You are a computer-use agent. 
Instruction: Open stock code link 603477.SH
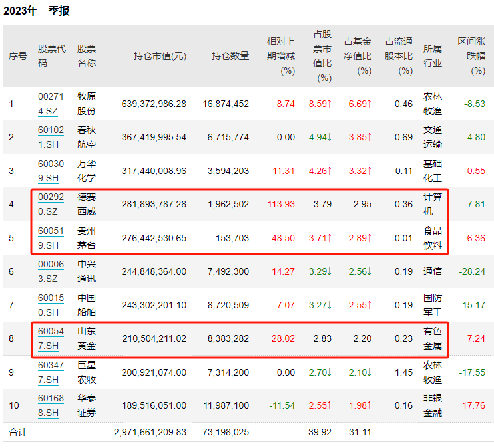point(51,372)
